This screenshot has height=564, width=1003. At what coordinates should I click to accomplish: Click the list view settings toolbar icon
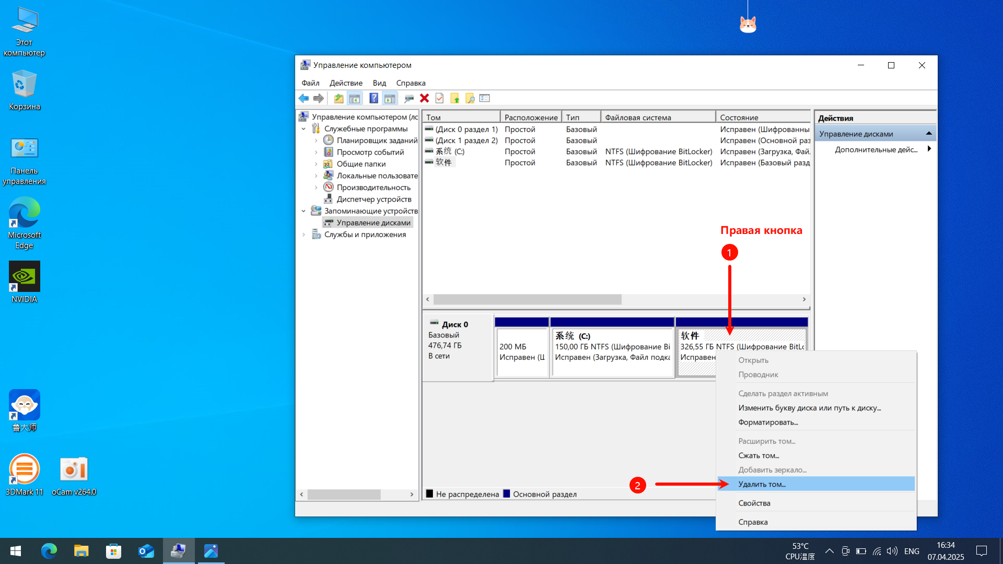(x=485, y=98)
